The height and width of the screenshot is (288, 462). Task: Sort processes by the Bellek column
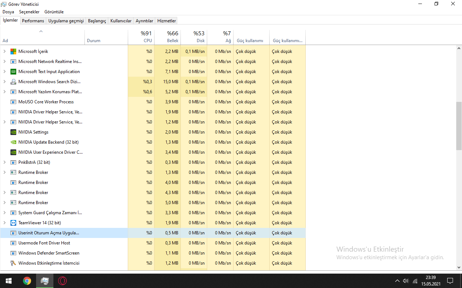click(167, 37)
